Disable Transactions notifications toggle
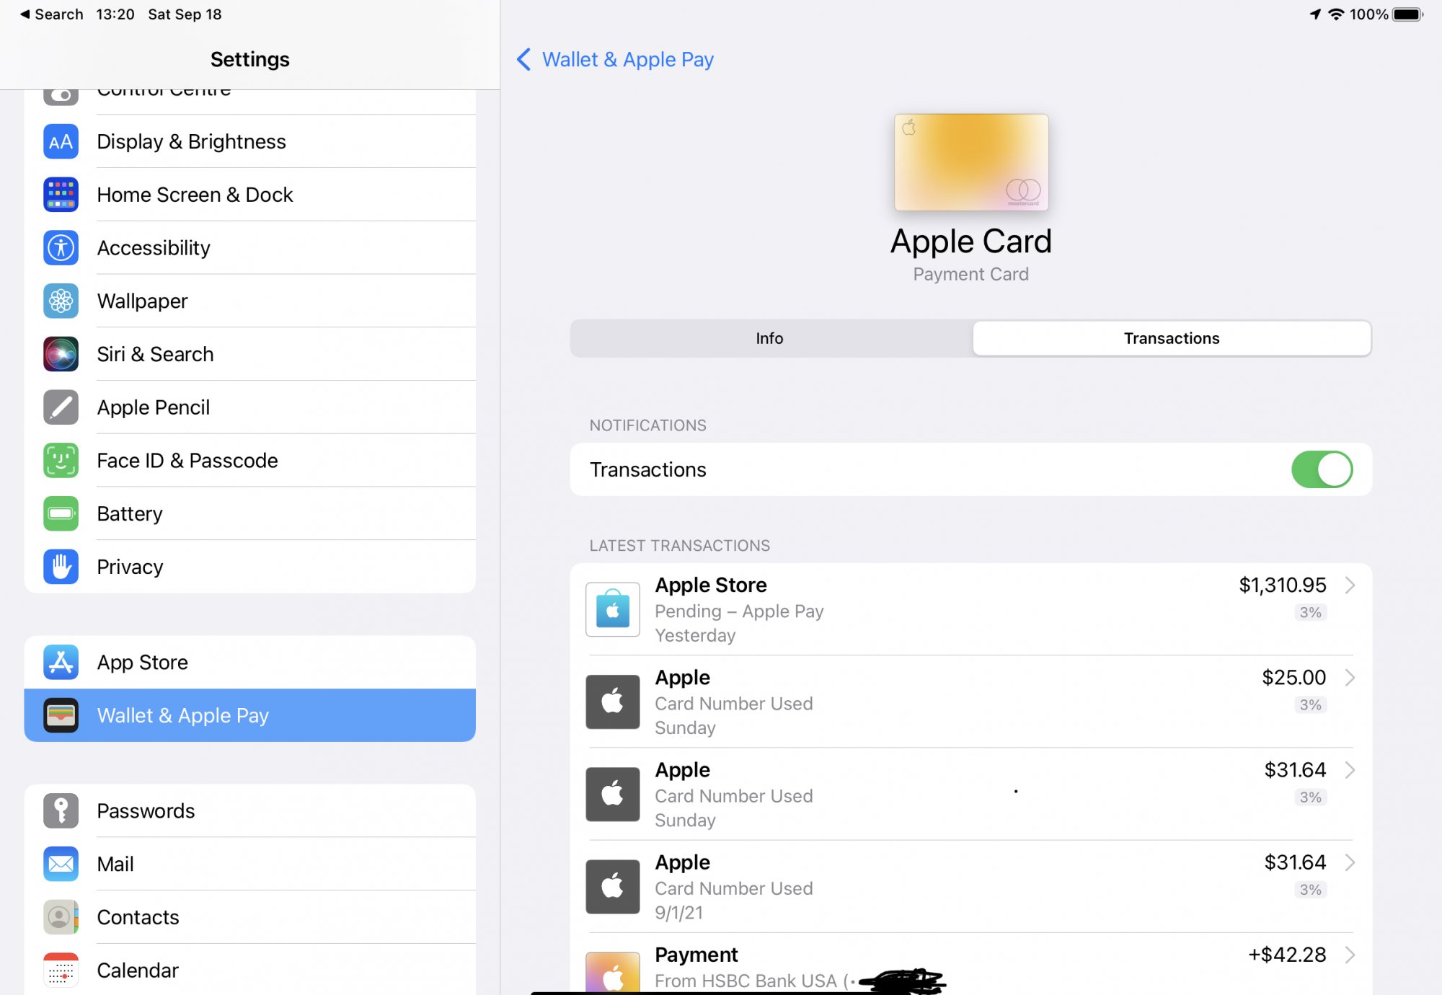 (x=1321, y=469)
